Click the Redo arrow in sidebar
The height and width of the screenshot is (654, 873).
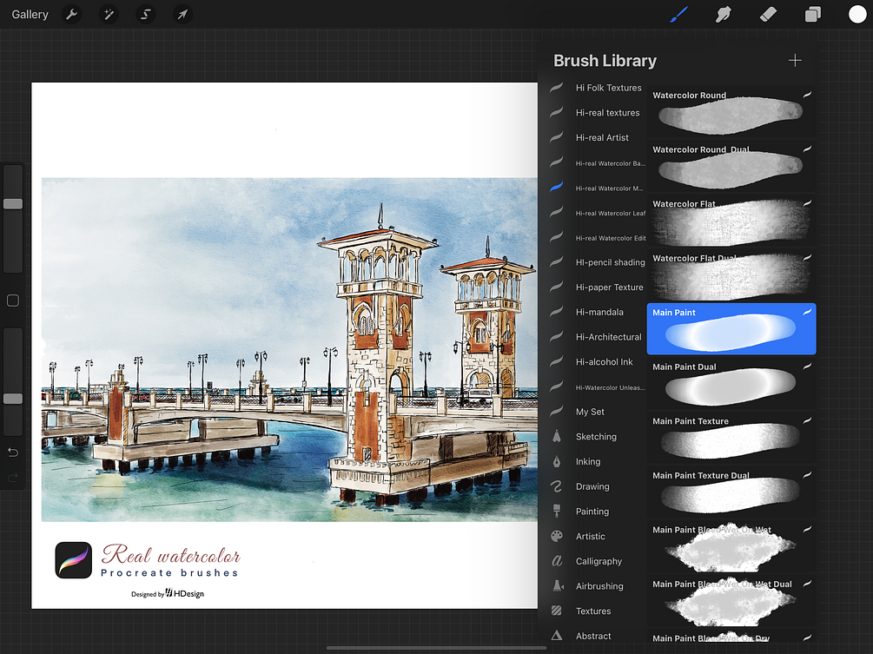[x=13, y=477]
